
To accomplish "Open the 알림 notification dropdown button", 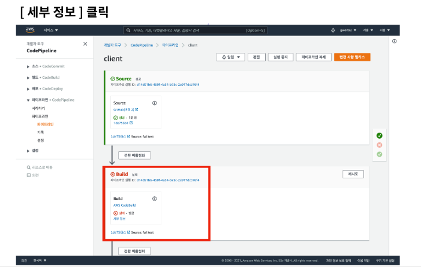I will (231, 57).
